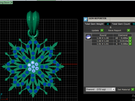Open the Diamond material dropdown
The width and height of the screenshot is (135, 101).
(113, 89)
